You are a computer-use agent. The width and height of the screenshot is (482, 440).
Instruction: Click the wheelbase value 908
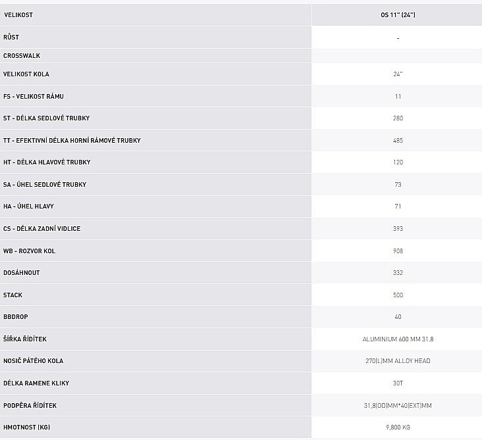click(x=398, y=251)
